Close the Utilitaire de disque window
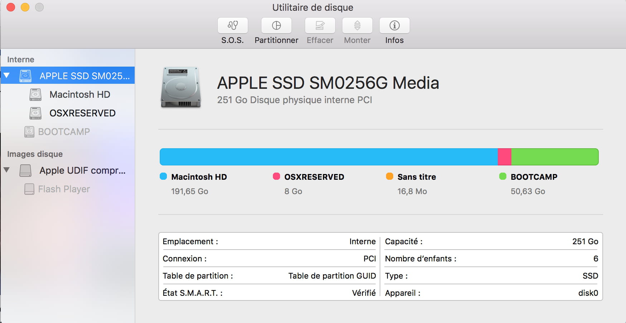Screen dimensions: 626x323 click(11, 7)
